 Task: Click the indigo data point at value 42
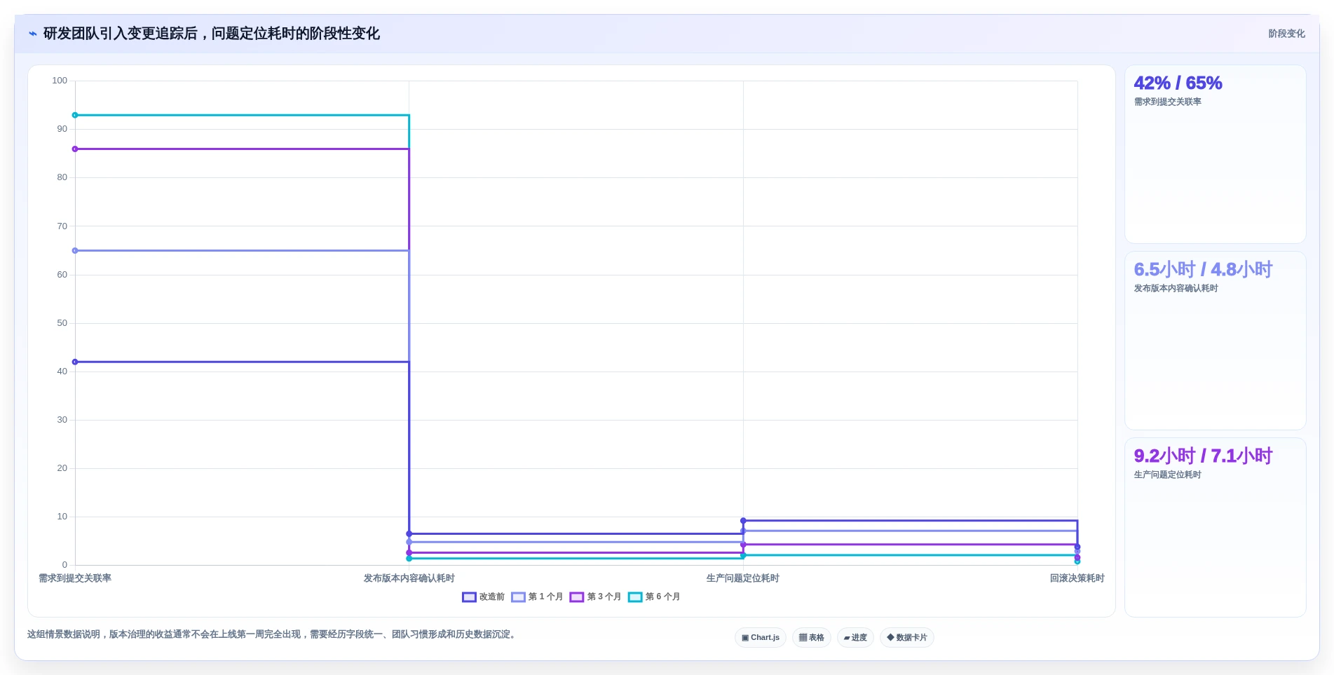pyautogui.click(x=75, y=362)
